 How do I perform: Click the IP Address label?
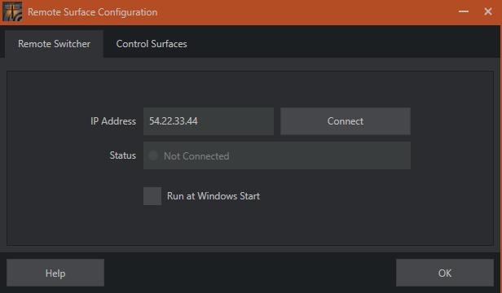click(x=113, y=121)
